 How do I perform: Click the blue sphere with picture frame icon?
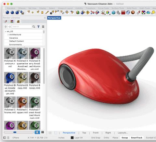(22, 12)
